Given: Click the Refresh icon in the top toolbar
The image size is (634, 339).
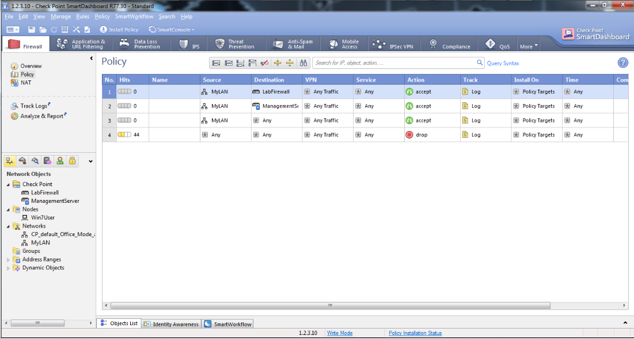Looking at the screenshot, I should 54,29.
